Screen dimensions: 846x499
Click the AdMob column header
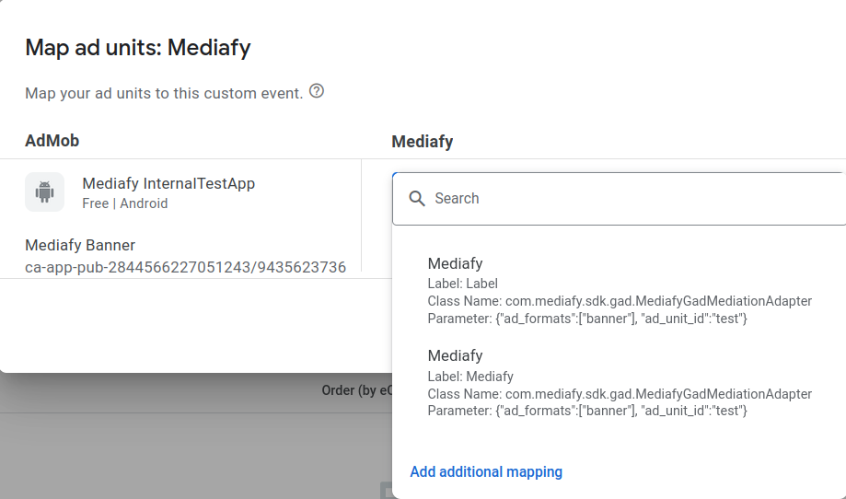[52, 141]
